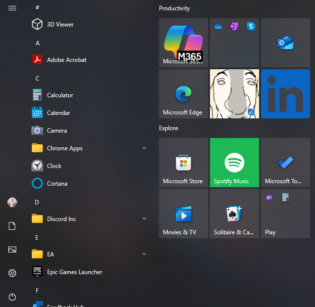
Task: Launch Adobe Acrobat from the list
Action: coord(89,60)
